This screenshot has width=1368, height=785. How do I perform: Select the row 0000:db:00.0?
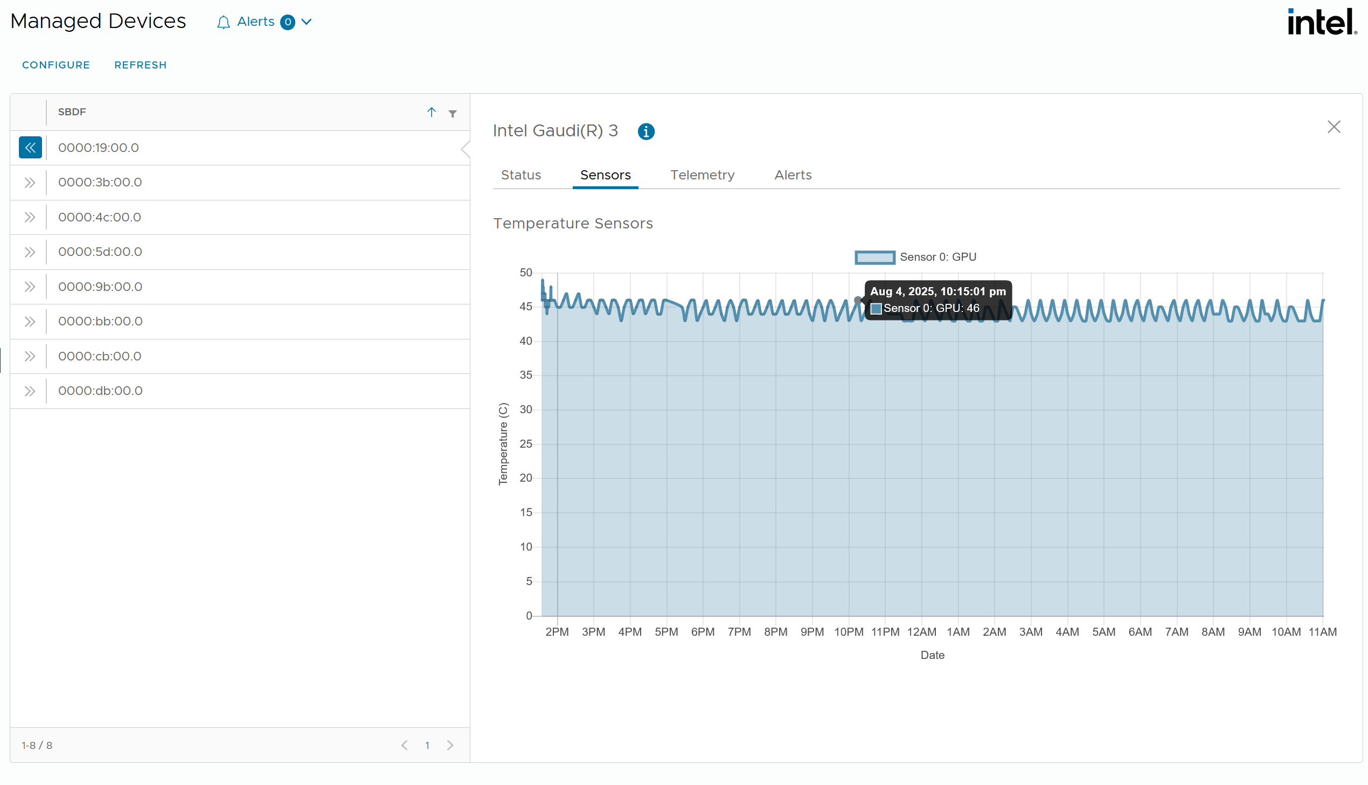pyautogui.click(x=100, y=391)
